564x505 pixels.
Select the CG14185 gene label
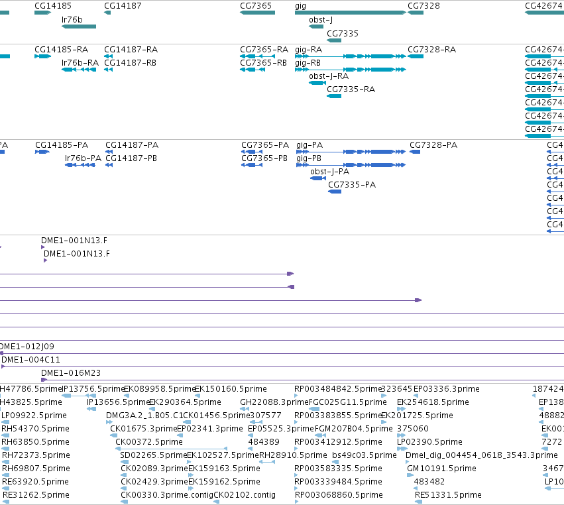53,6
